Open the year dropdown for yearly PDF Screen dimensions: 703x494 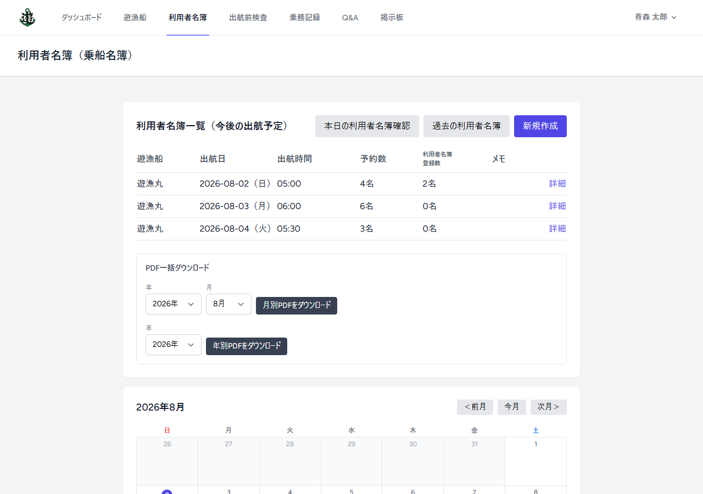pos(174,345)
